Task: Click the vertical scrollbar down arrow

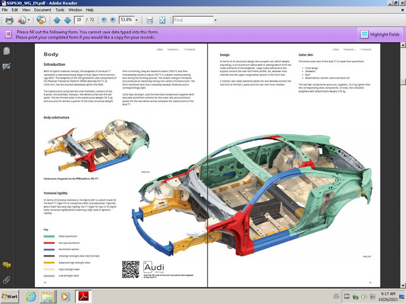Action: tap(403, 285)
